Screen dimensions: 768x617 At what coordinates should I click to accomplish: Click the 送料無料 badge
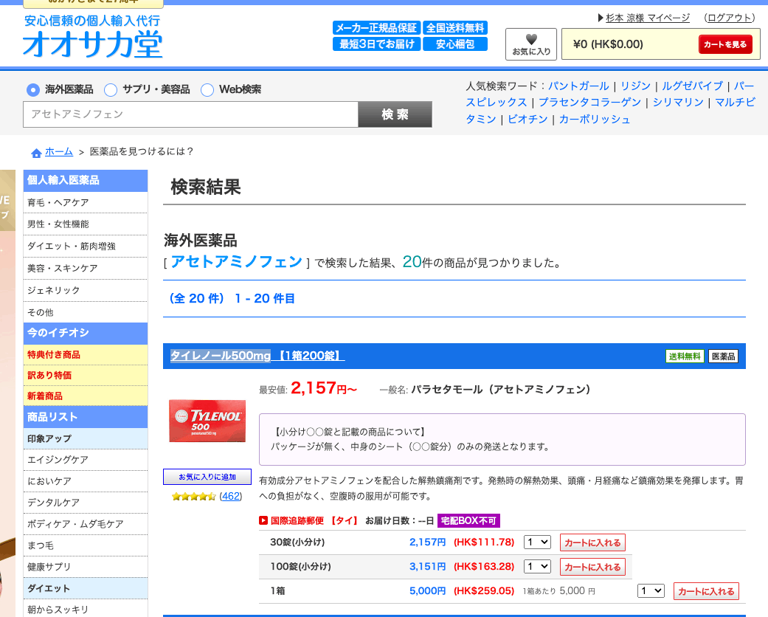pyautogui.click(x=685, y=356)
